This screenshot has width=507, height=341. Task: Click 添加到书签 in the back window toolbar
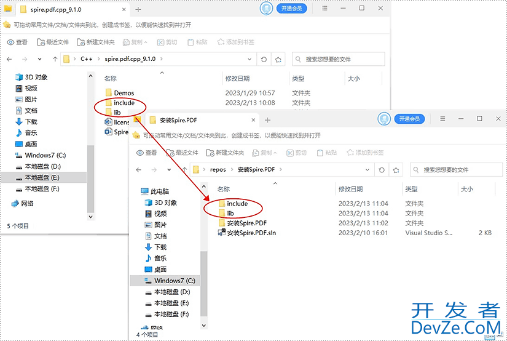[236, 42]
